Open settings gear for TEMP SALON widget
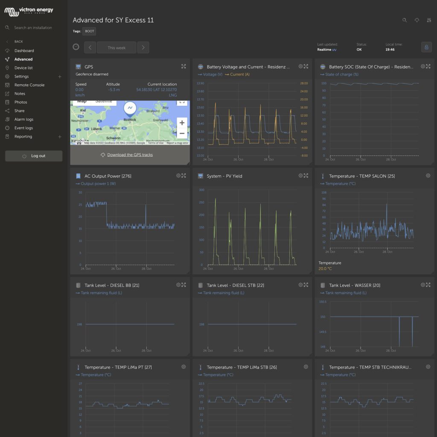 [428, 175]
